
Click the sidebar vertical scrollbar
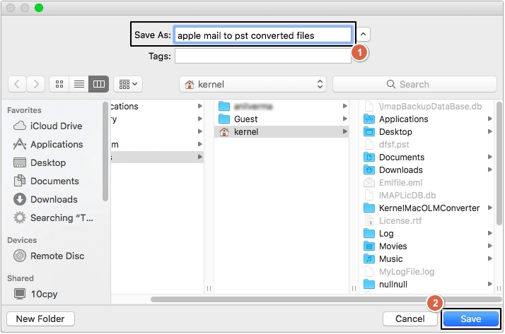(x=105, y=151)
